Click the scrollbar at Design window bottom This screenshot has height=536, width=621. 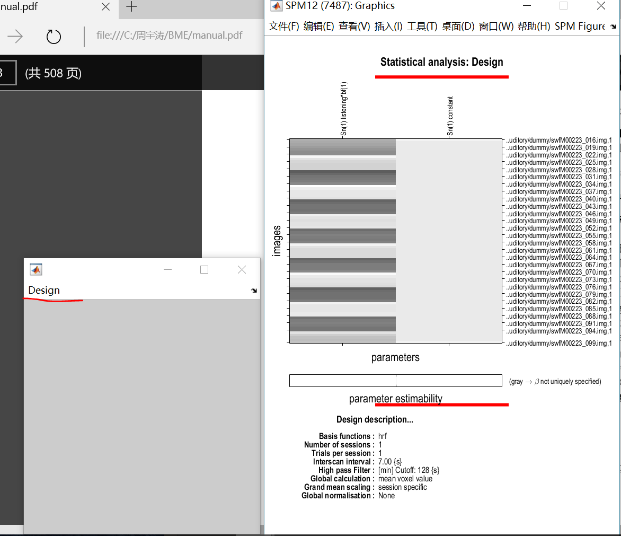(x=140, y=530)
